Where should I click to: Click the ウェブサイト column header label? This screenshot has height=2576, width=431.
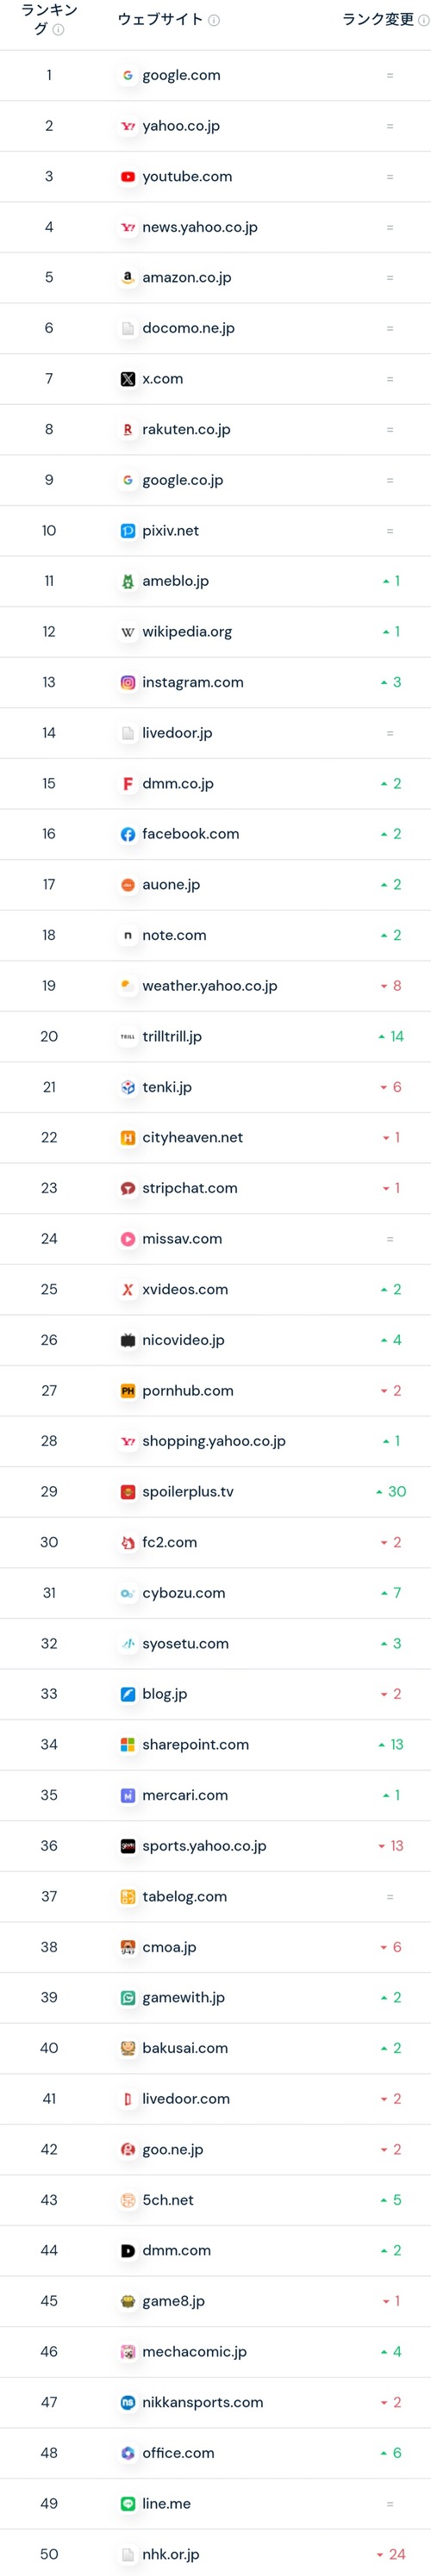160,19
